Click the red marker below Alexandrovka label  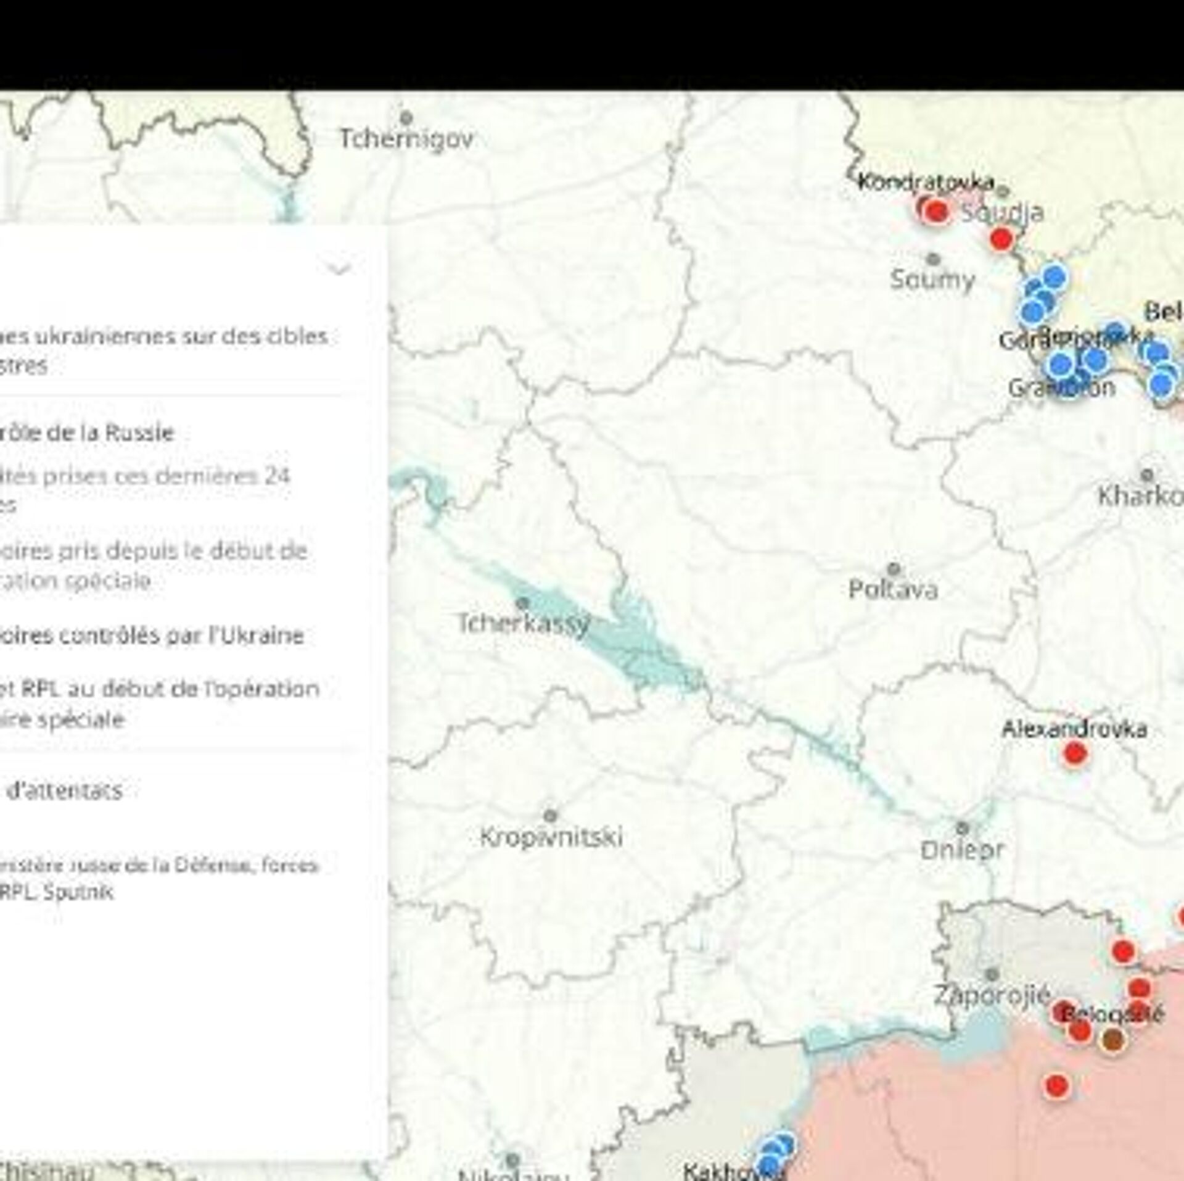[1075, 753]
